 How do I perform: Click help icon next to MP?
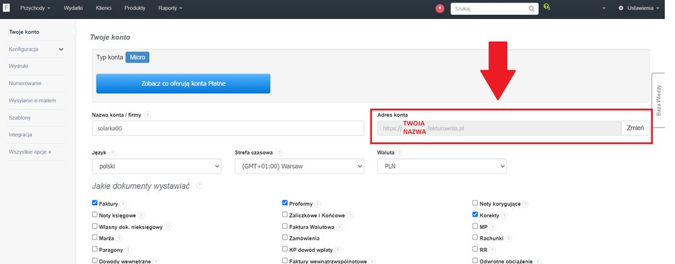pyautogui.click(x=493, y=227)
